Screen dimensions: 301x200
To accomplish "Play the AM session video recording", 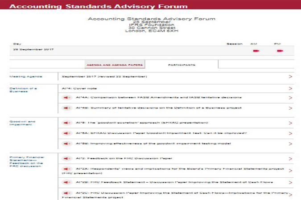I will coord(256,51).
